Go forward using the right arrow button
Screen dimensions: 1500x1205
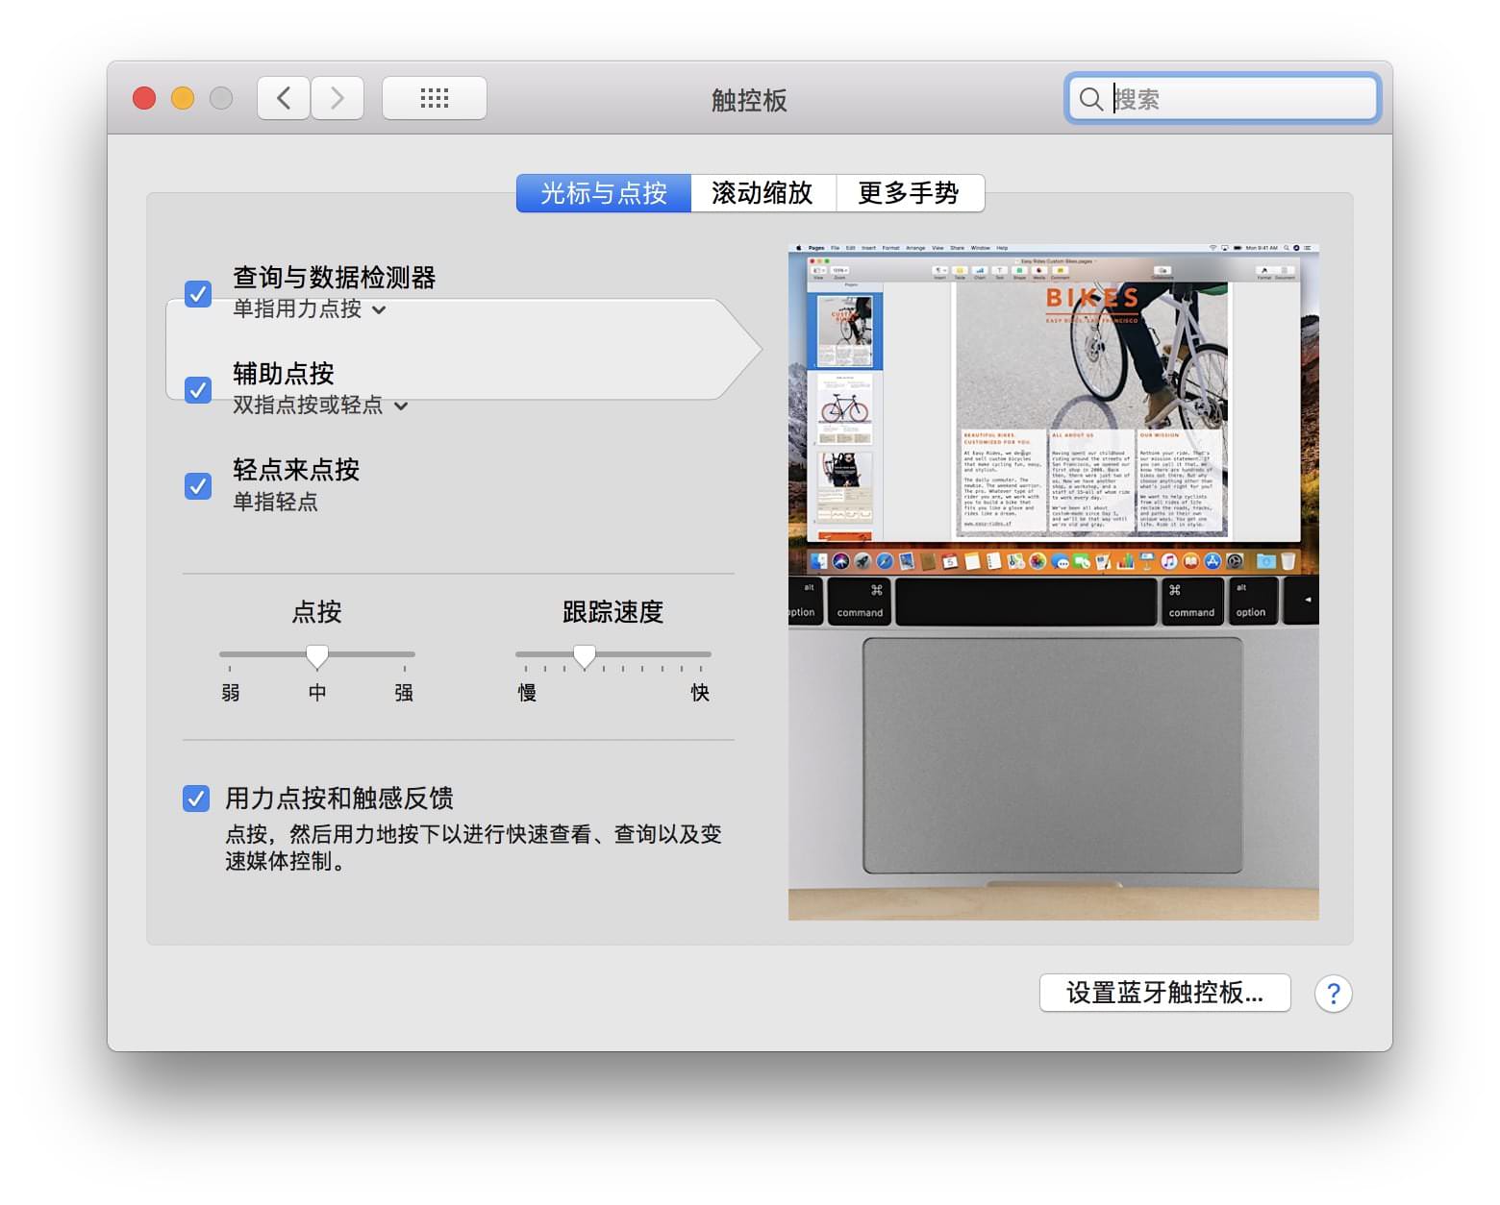point(337,98)
